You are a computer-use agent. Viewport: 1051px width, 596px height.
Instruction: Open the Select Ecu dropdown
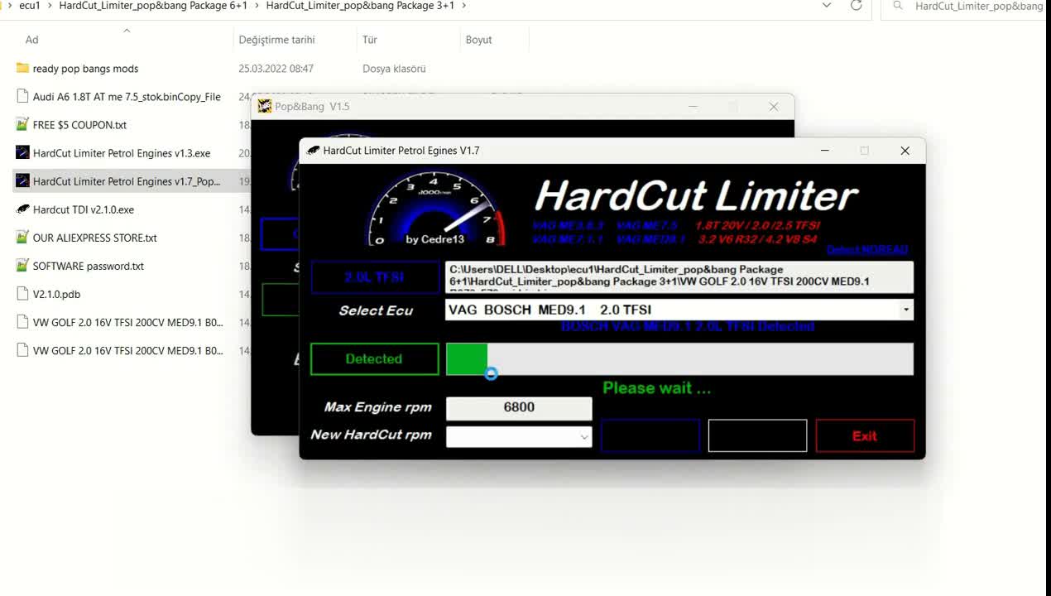[x=906, y=310]
